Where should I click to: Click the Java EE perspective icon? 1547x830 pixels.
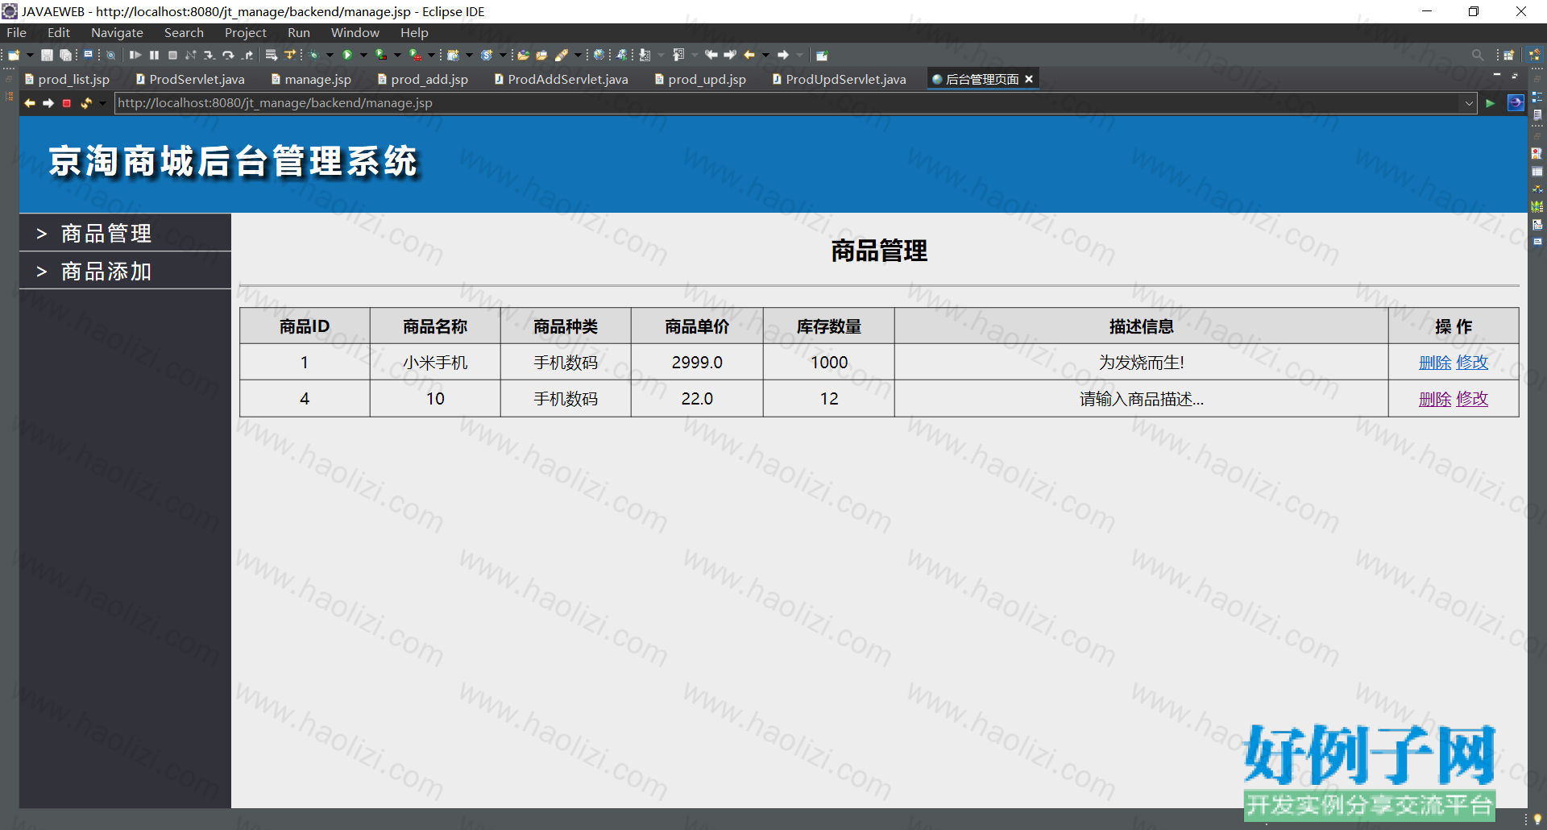(x=1535, y=55)
